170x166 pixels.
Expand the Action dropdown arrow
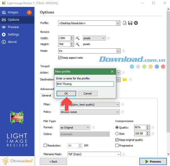[x=118, y=73]
